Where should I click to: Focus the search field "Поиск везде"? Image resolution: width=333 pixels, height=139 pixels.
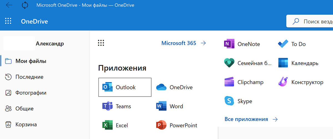pyautogui.click(x=310, y=21)
